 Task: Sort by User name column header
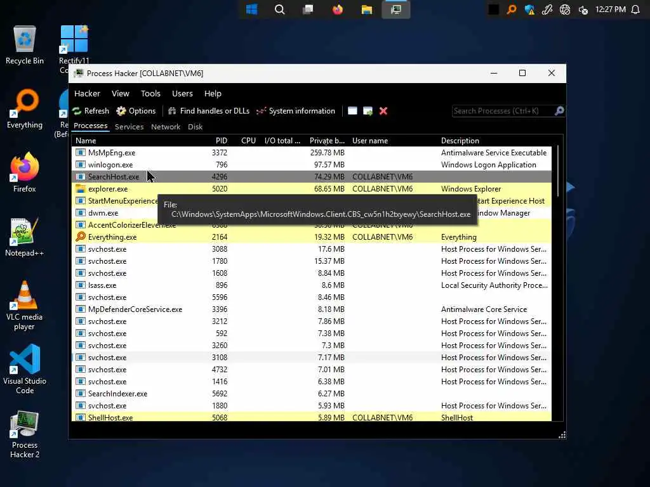[x=370, y=141]
